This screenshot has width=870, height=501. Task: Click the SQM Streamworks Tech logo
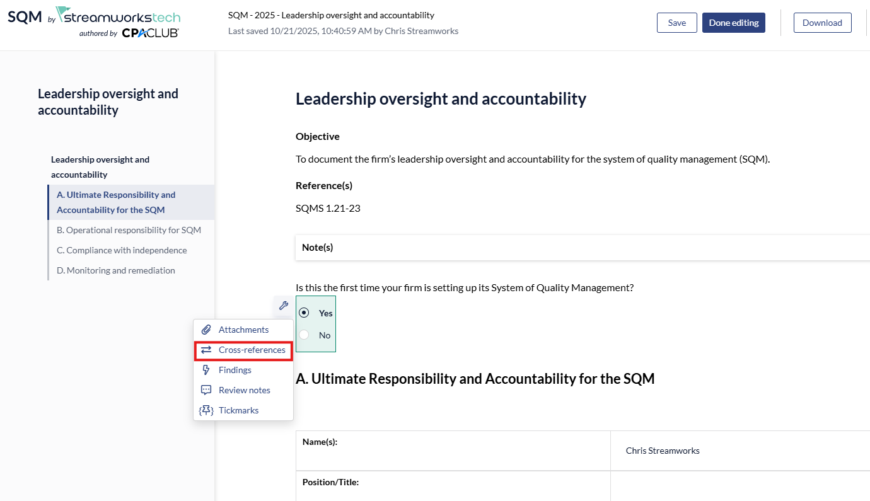94,23
